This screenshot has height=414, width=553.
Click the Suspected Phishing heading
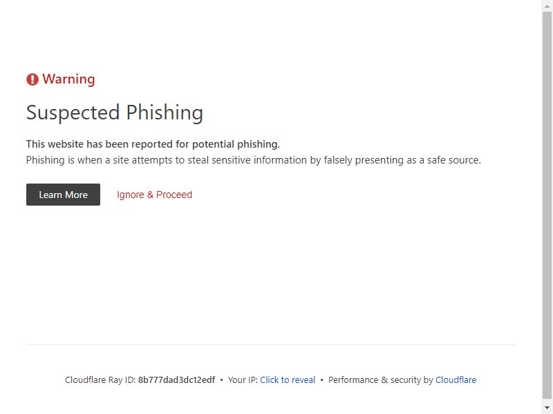click(115, 112)
